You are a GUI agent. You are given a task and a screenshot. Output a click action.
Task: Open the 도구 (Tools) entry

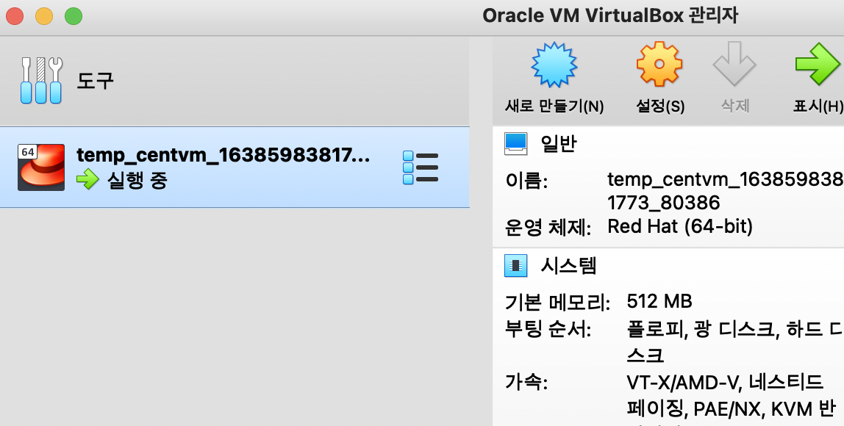pyautogui.click(x=235, y=81)
